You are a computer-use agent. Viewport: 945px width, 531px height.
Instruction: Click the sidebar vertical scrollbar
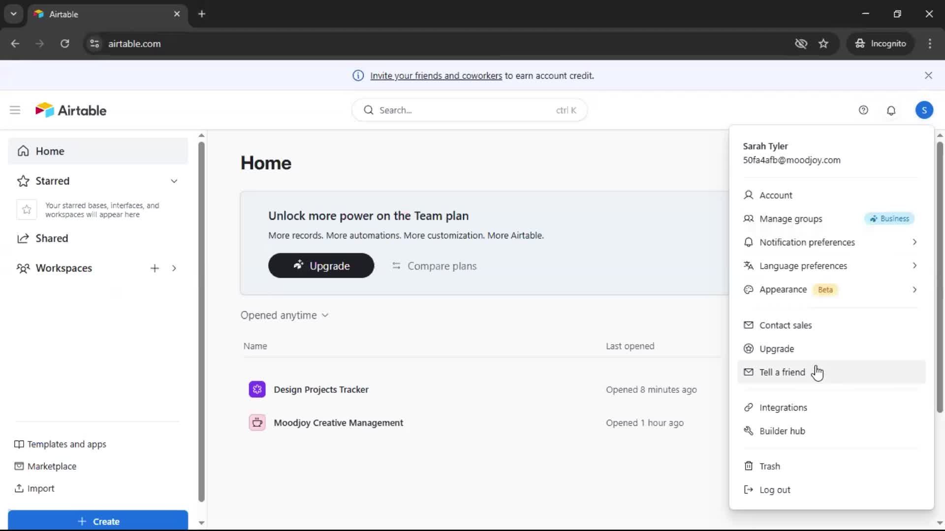(201, 322)
